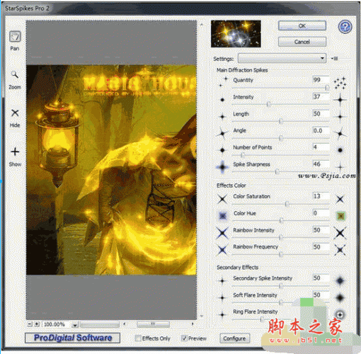Toggle the Preview checkbox

184,338
